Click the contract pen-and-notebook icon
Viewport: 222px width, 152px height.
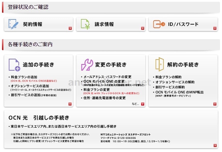pos(13,24)
